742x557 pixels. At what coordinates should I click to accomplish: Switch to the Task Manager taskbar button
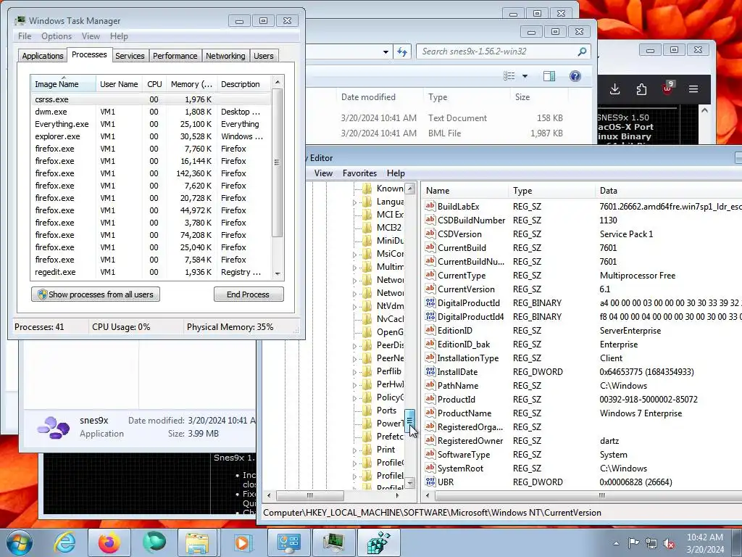(333, 542)
